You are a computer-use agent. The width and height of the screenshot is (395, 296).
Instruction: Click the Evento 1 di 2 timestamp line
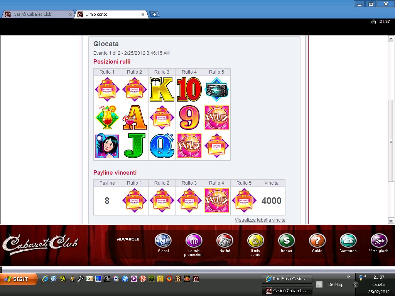(132, 53)
